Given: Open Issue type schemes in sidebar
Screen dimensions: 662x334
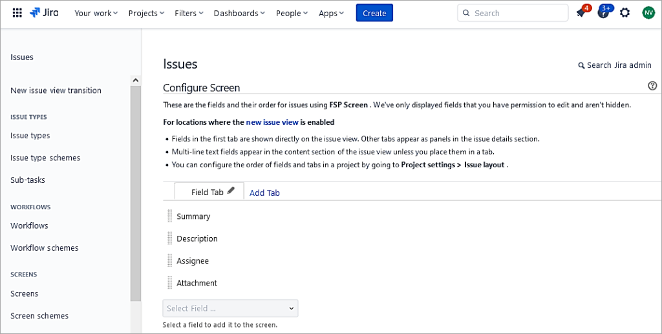Looking at the screenshot, I should coord(45,158).
